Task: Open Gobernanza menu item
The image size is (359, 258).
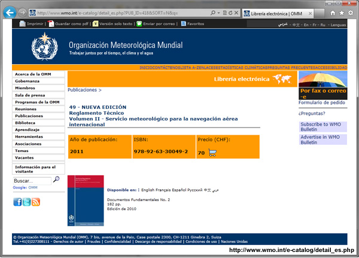Action: click(x=38, y=81)
